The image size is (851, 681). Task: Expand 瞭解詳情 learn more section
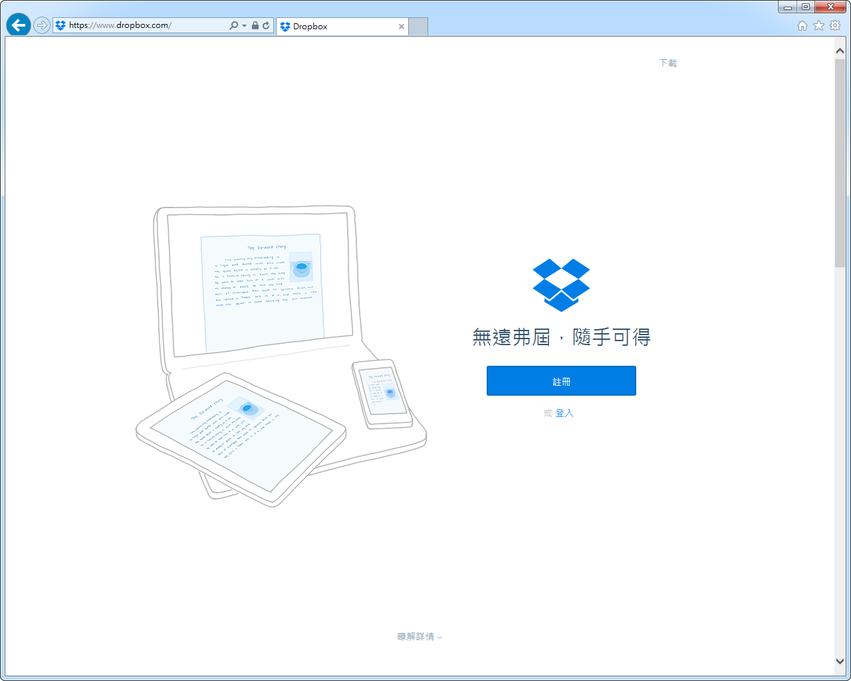[x=420, y=636]
